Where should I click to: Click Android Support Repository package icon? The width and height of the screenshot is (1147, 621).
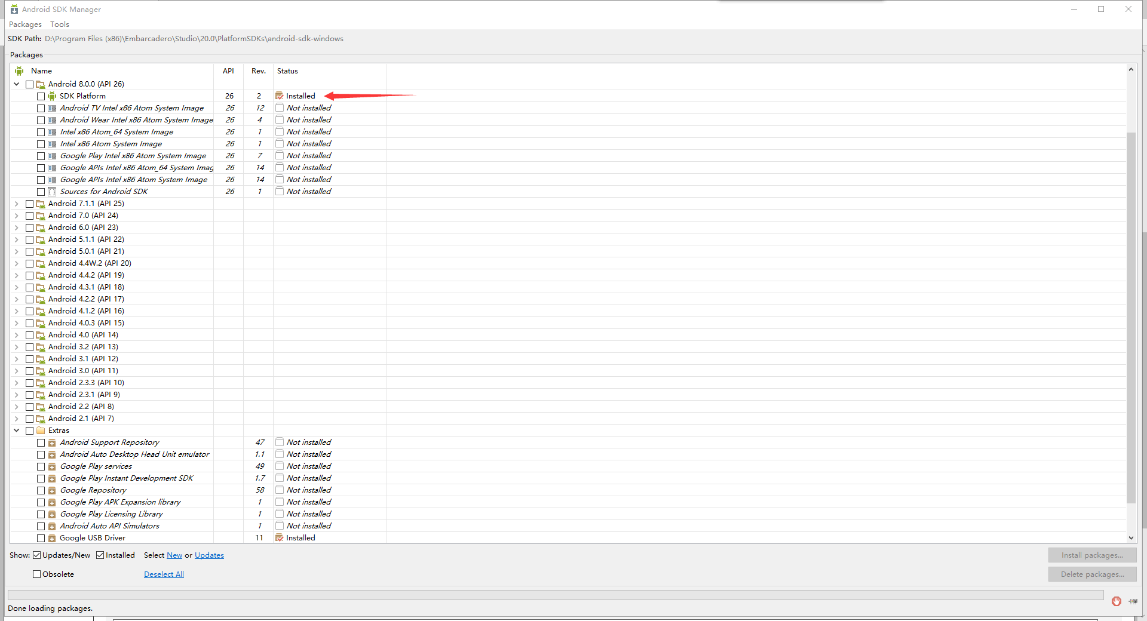coord(52,442)
